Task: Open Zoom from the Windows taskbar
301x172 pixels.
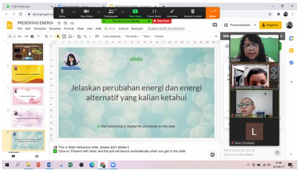Action: click(113, 165)
